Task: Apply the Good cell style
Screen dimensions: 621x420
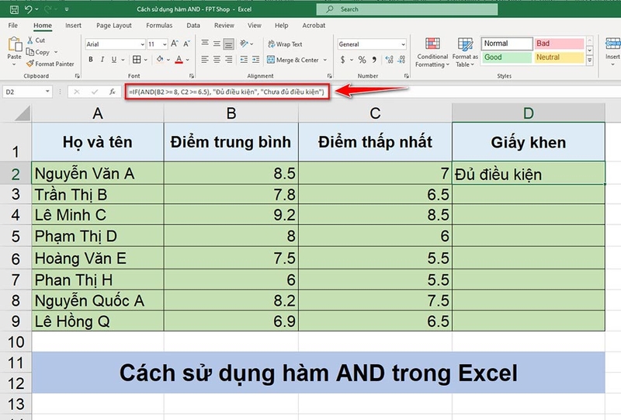Action: pyautogui.click(x=507, y=57)
